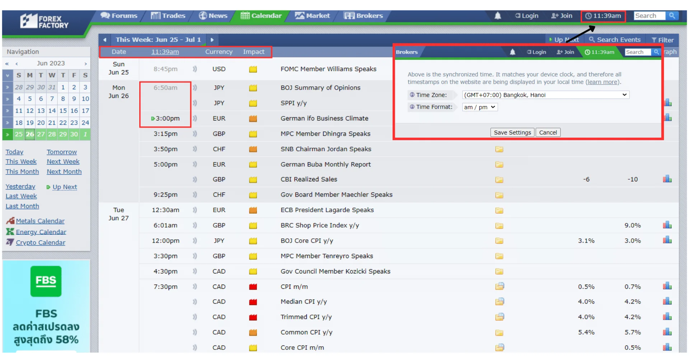This screenshot has width=689, height=362.
Task: Open graph icon for CBI Realized Sales
Action: tap(667, 179)
